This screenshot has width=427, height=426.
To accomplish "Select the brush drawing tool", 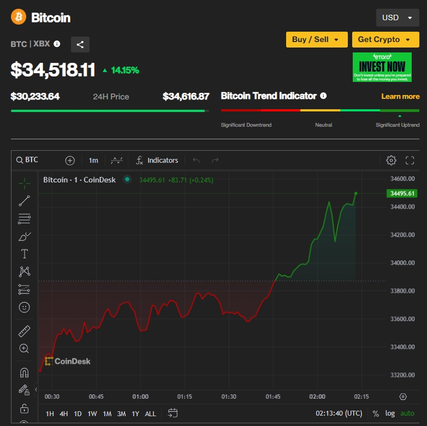I will (x=25, y=236).
